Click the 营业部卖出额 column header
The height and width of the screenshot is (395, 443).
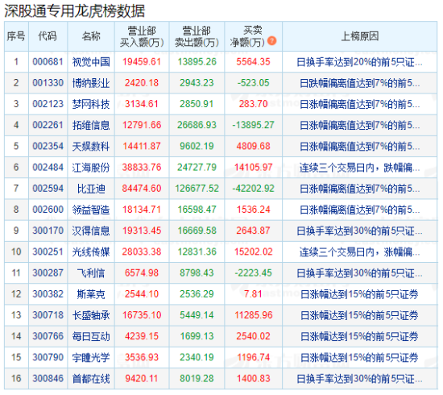point(197,36)
